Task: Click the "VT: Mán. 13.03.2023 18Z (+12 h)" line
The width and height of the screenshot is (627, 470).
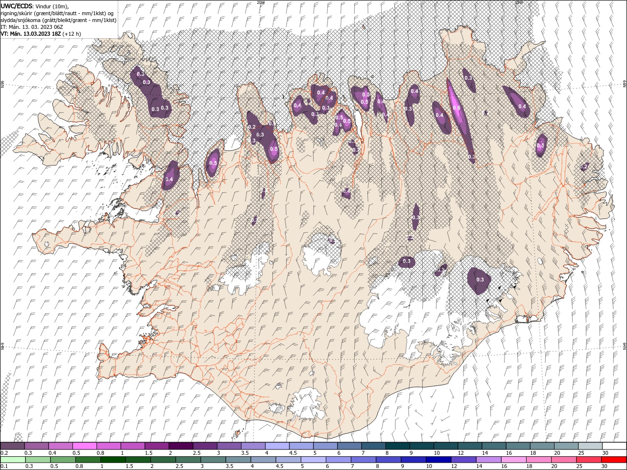Action: pos(41,34)
